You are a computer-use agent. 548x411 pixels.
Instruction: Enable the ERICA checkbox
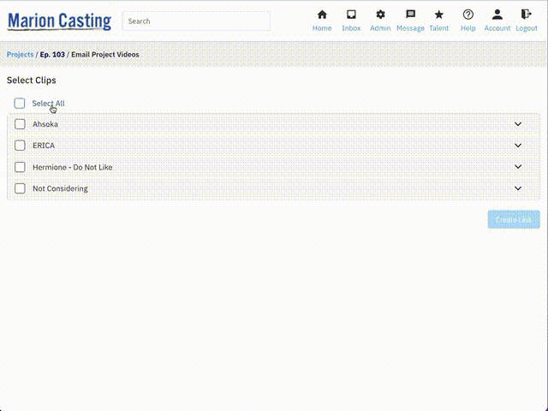(x=20, y=146)
